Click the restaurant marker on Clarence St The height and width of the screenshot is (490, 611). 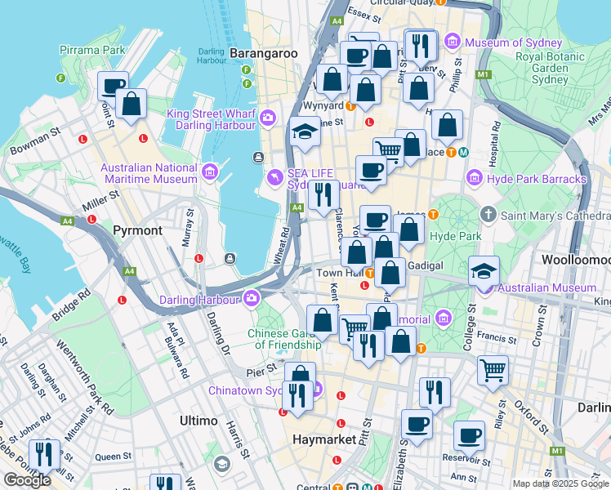[323, 195]
